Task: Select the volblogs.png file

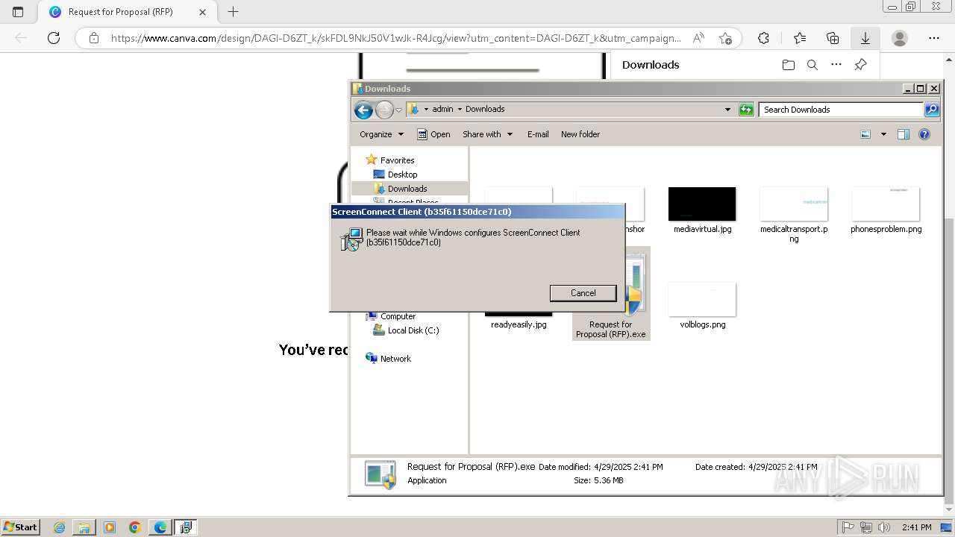Action: coord(702,306)
